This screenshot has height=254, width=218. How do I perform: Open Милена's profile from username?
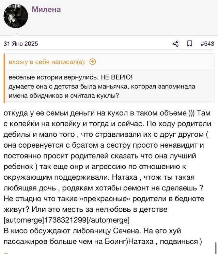(x=46, y=9)
